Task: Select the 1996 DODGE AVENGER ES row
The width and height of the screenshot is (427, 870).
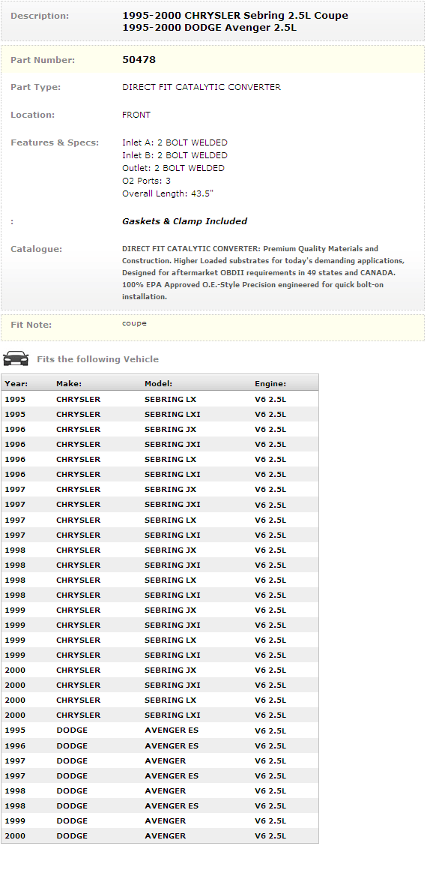Action: [x=160, y=745]
